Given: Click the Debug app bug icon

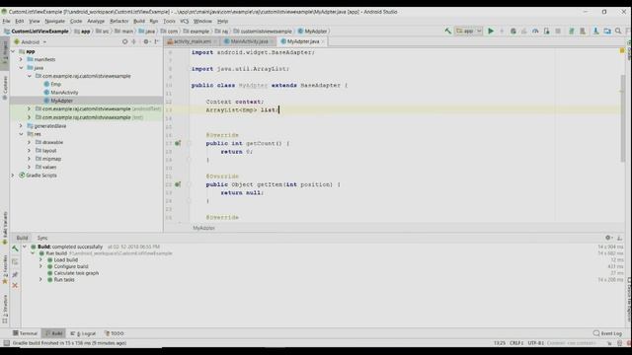Looking at the screenshot, I should [513, 31].
